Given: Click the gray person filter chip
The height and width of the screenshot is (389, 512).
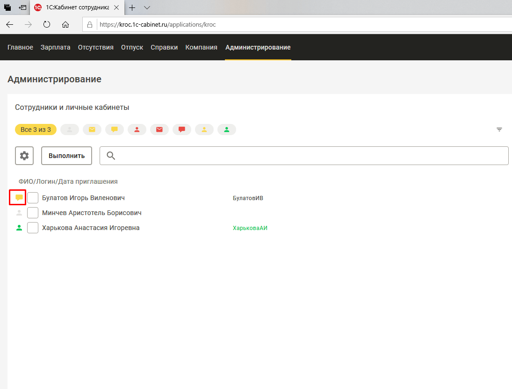Looking at the screenshot, I should click(x=70, y=130).
